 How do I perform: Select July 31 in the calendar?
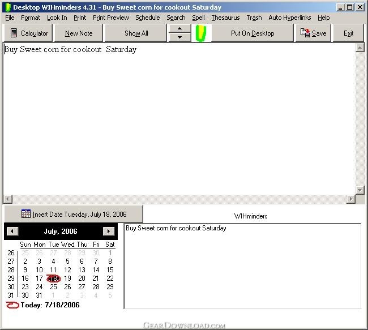(39, 295)
